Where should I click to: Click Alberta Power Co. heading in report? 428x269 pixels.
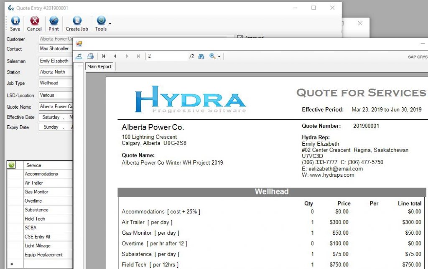(153, 127)
